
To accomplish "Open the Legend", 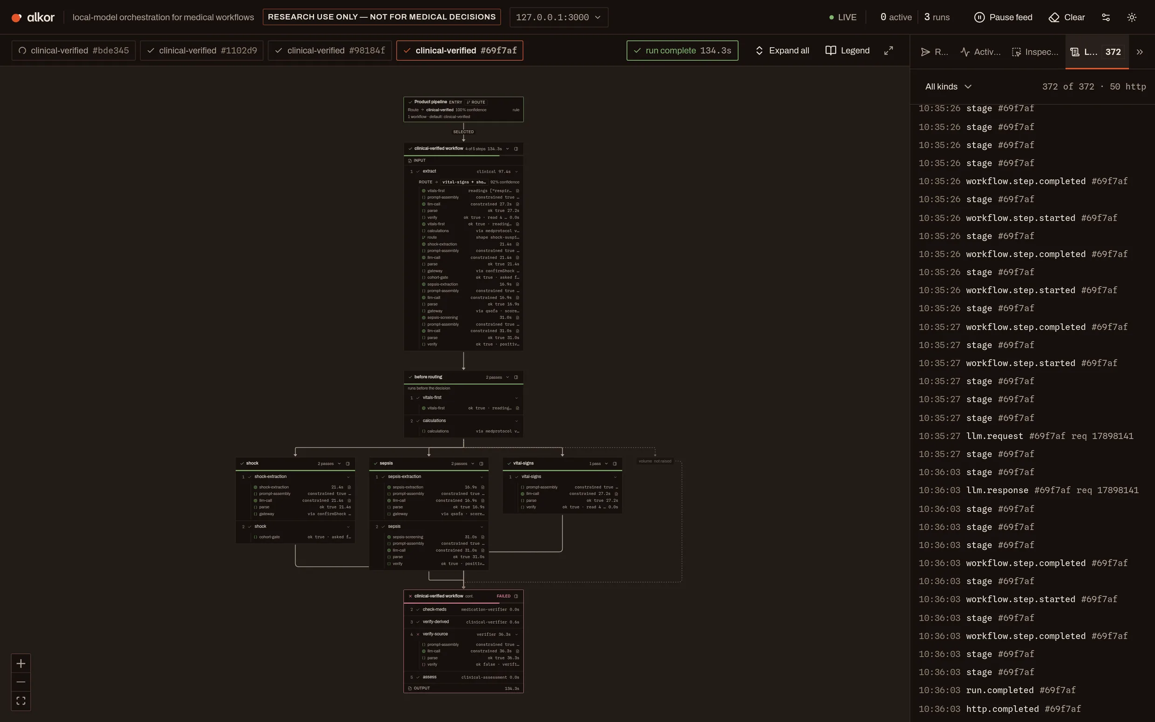I will point(848,51).
